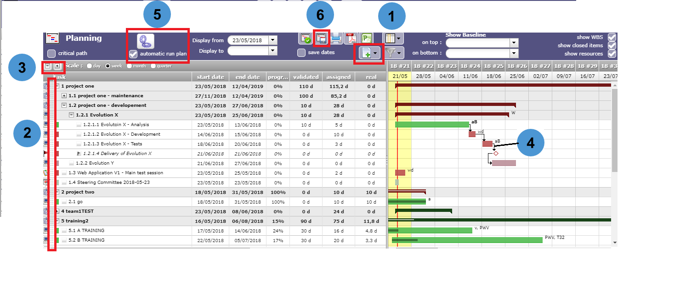Screen dimensions: 680x299
Task: Click activity icon of A TRAINING row
Action: pyautogui.click(x=46, y=231)
